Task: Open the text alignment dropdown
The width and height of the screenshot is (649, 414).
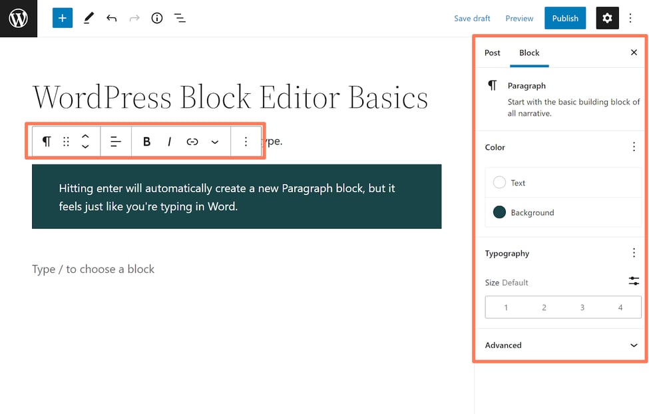Action: (x=116, y=141)
